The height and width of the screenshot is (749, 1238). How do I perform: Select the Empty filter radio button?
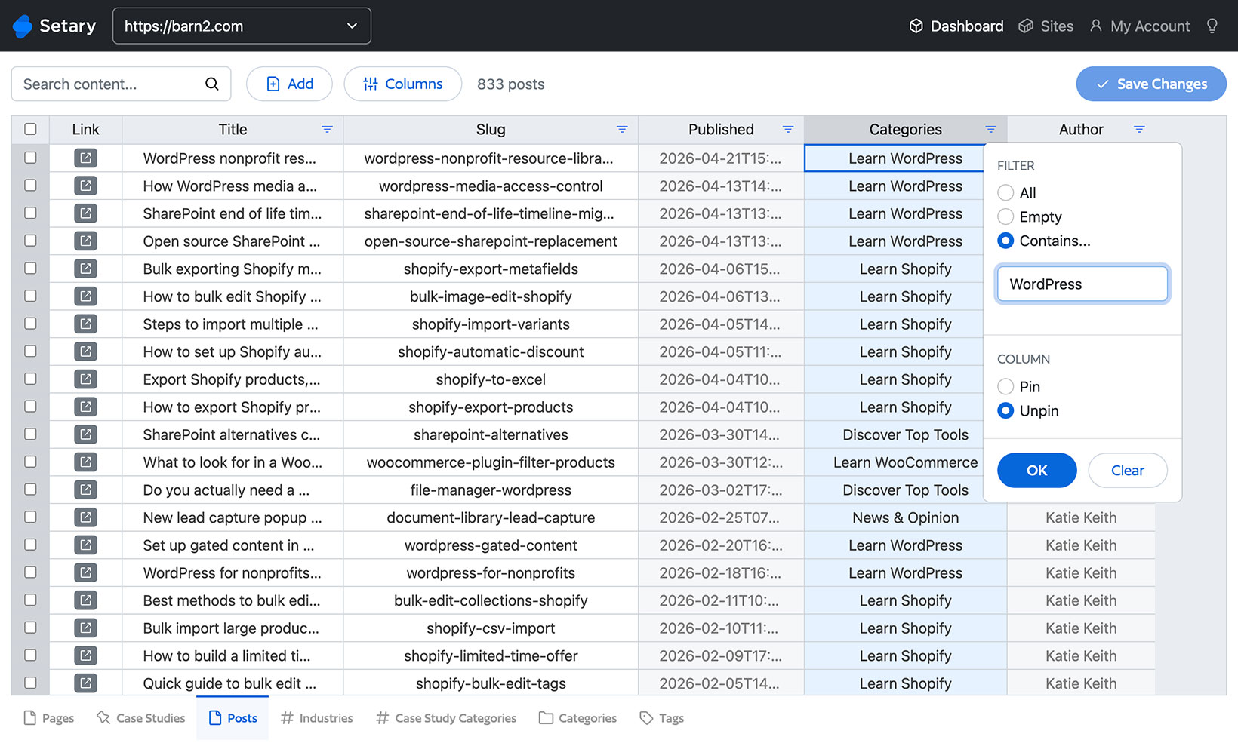[1005, 216]
